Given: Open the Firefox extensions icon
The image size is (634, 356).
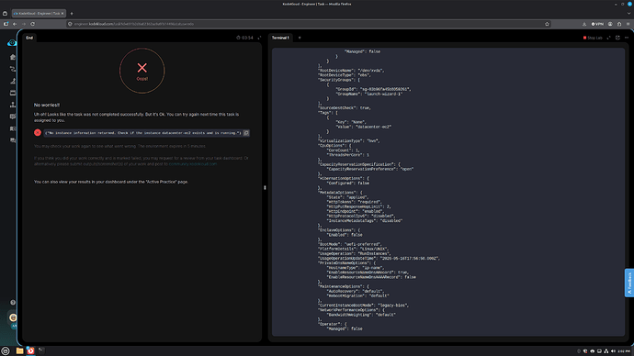Looking at the screenshot, I should pyautogui.click(x=619, y=24).
